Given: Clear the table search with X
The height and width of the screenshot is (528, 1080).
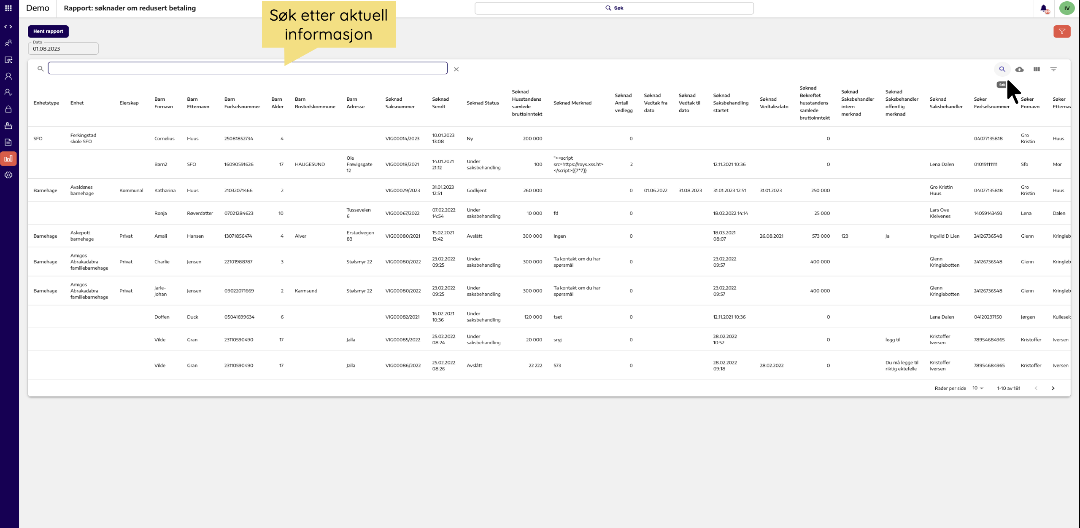Looking at the screenshot, I should point(456,69).
